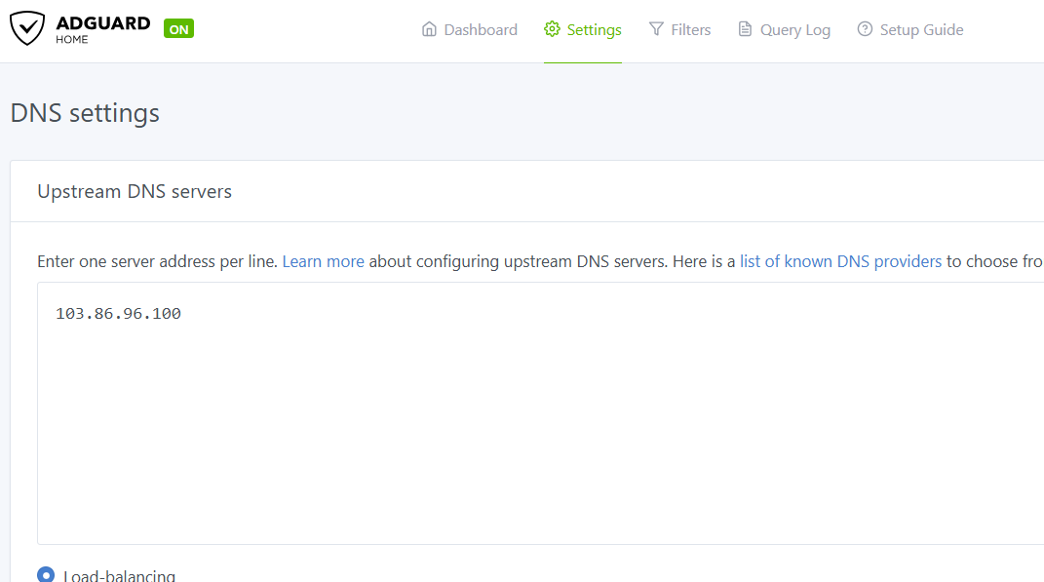Open the Dashboard tab
1044x582 pixels.
481,30
